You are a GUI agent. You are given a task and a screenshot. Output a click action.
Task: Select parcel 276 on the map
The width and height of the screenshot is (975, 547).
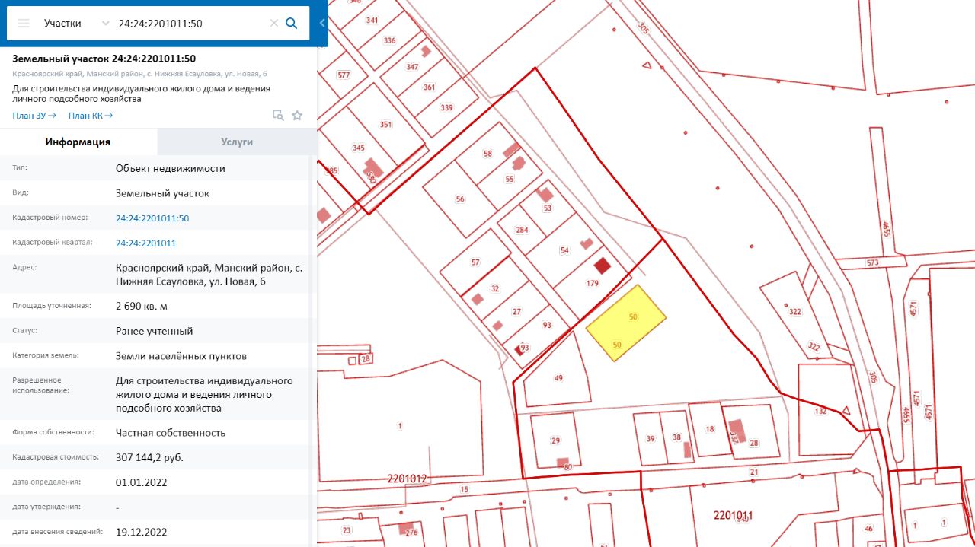(x=412, y=533)
